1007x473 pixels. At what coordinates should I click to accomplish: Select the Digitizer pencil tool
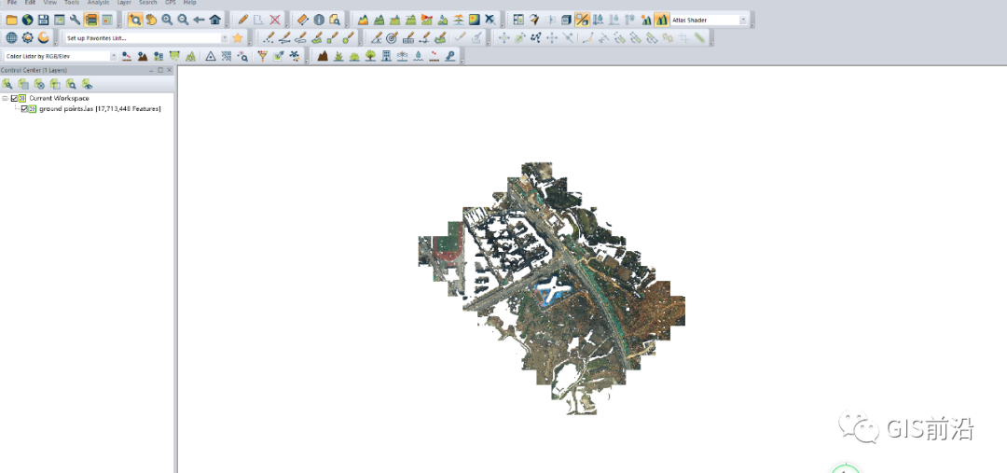[x=242, y=20]
